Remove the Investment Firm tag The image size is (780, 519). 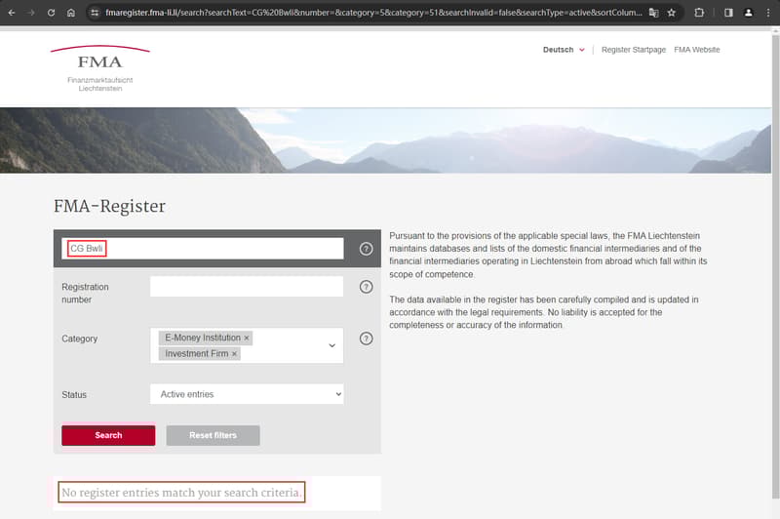point(234,354)
